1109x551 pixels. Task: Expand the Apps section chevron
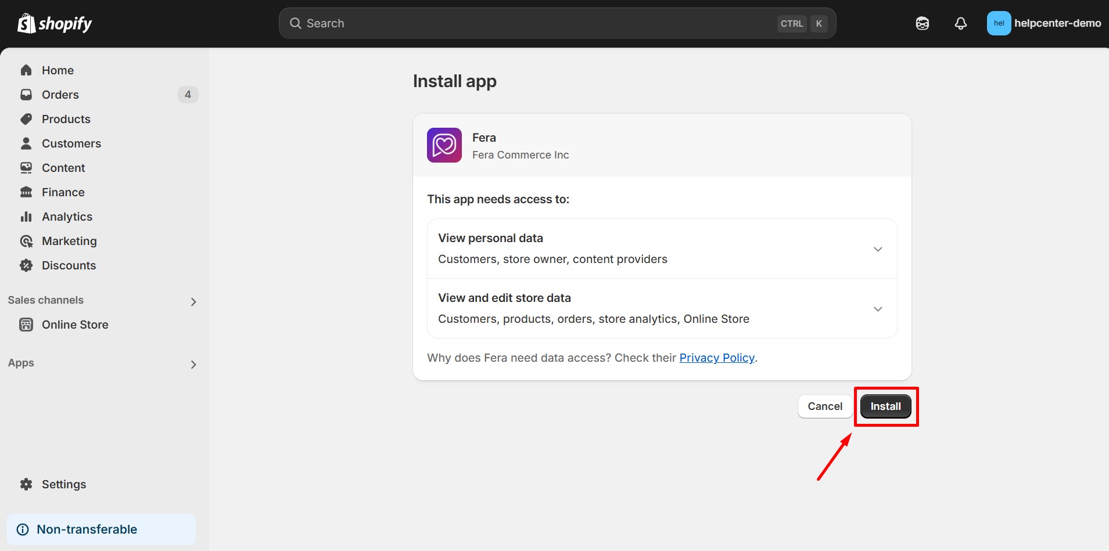pyautogui.click(x=193, y=364)
